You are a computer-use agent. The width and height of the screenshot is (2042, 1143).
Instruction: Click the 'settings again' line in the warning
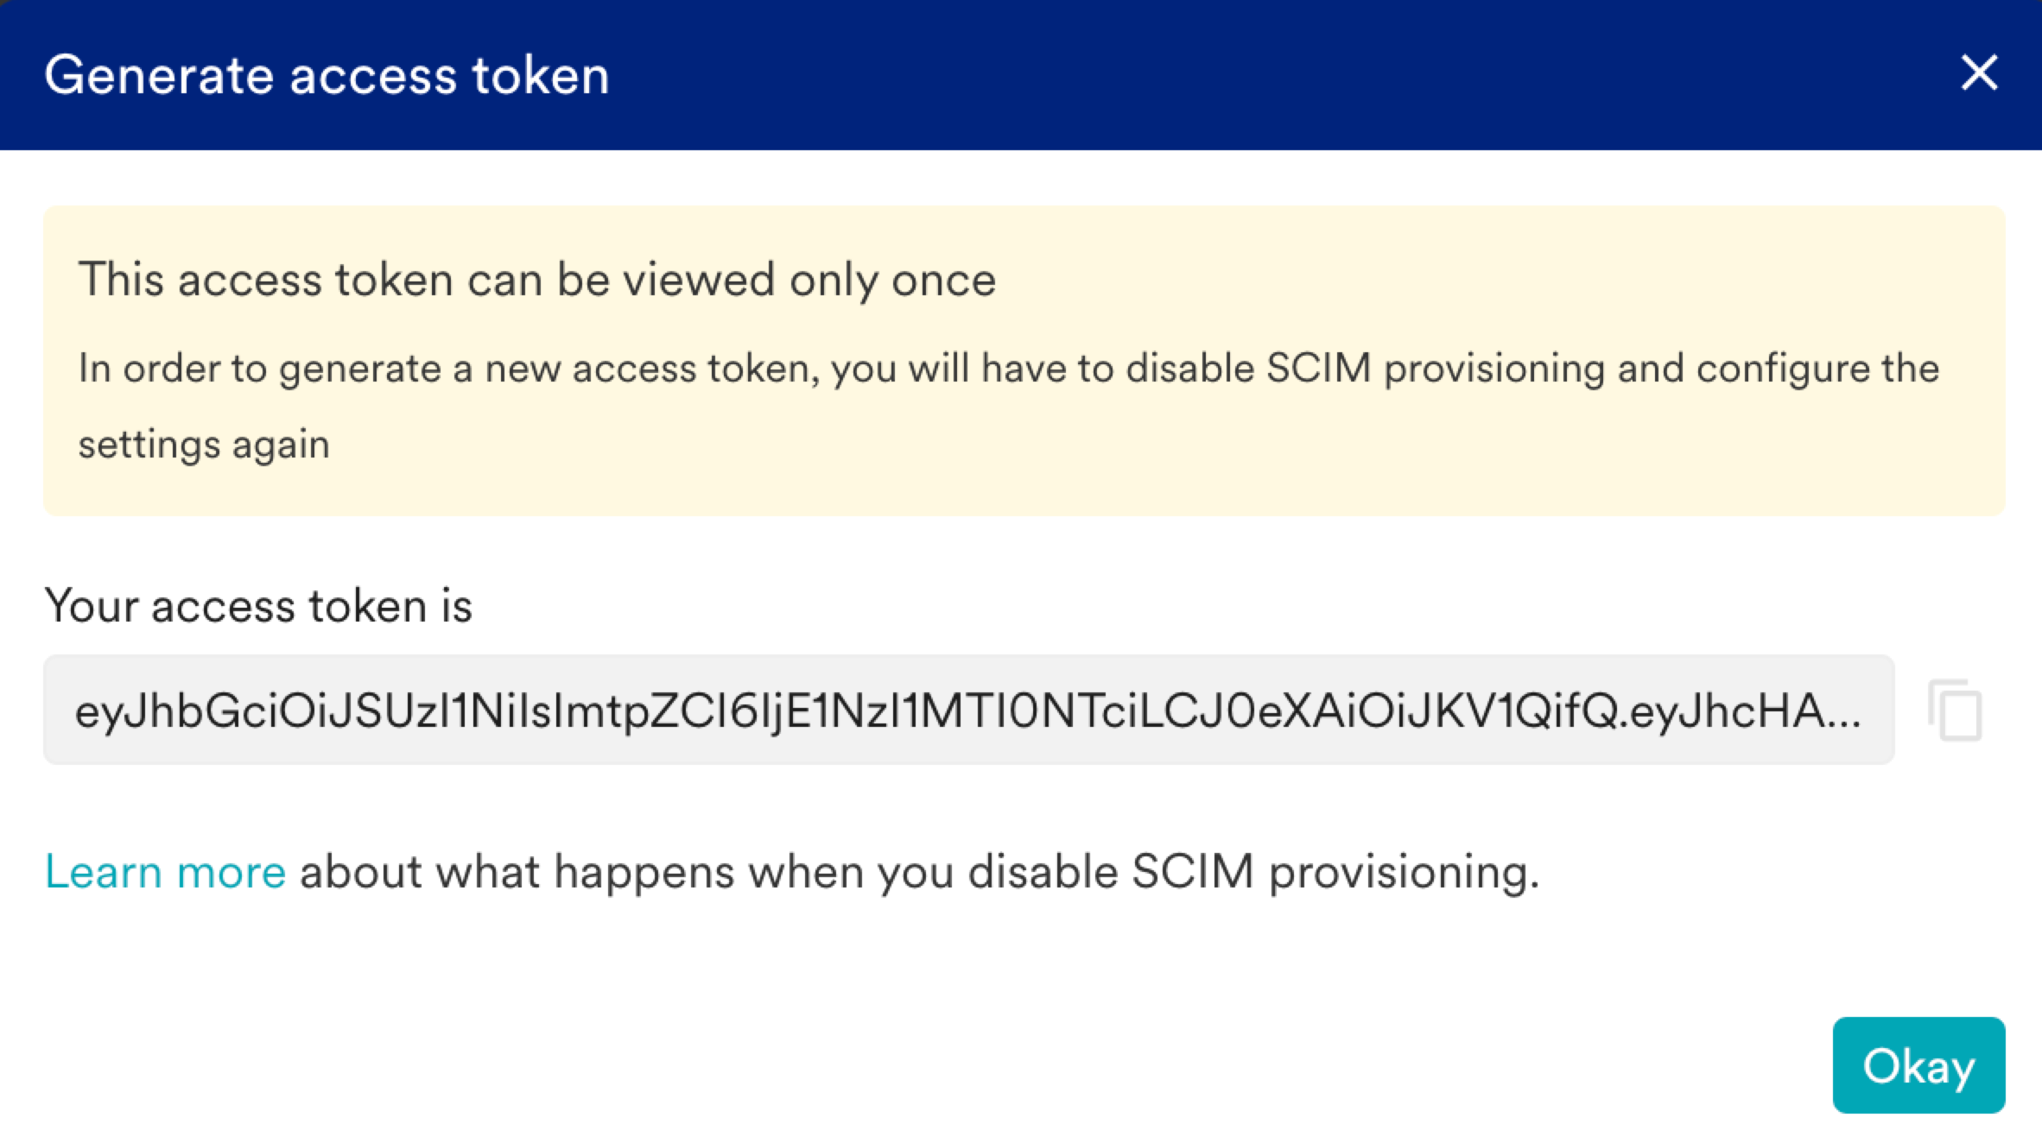click(204, 445)
